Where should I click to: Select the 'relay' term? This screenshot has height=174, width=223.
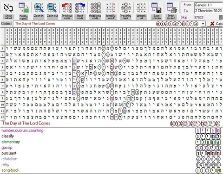(x=6, y=165)
